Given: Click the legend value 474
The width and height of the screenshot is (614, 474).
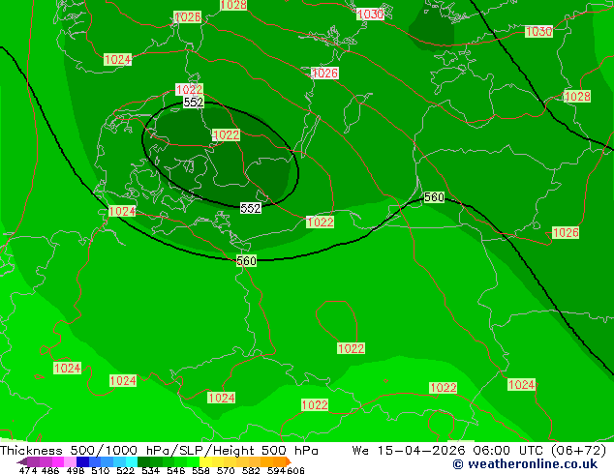Looking at the screenshot, I should [x=28, y=470].
